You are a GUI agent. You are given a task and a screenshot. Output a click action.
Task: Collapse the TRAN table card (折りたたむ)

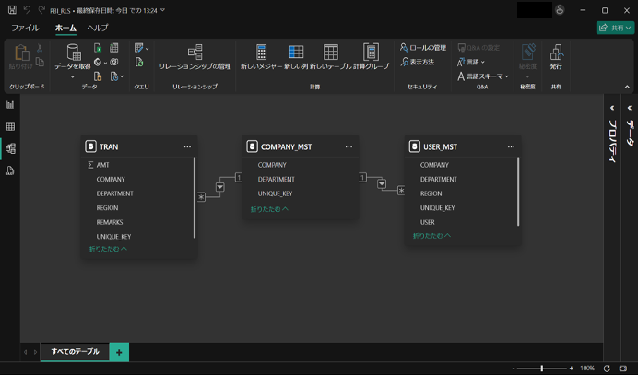pyautogui.click(x=108, y=249)
